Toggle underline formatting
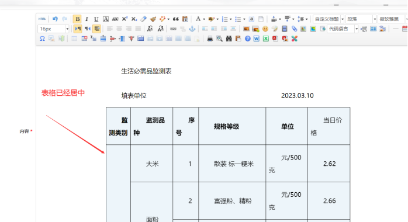Viewport: 408px width, 222px height. pos(96,19)
